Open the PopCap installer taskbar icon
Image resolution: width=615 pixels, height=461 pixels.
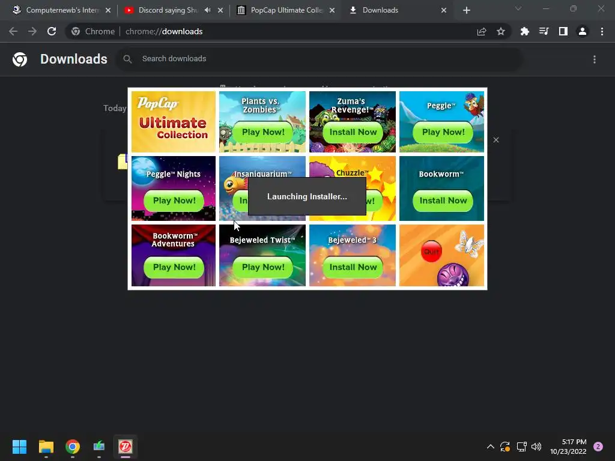pyautogui.click(x=126, y=446)
